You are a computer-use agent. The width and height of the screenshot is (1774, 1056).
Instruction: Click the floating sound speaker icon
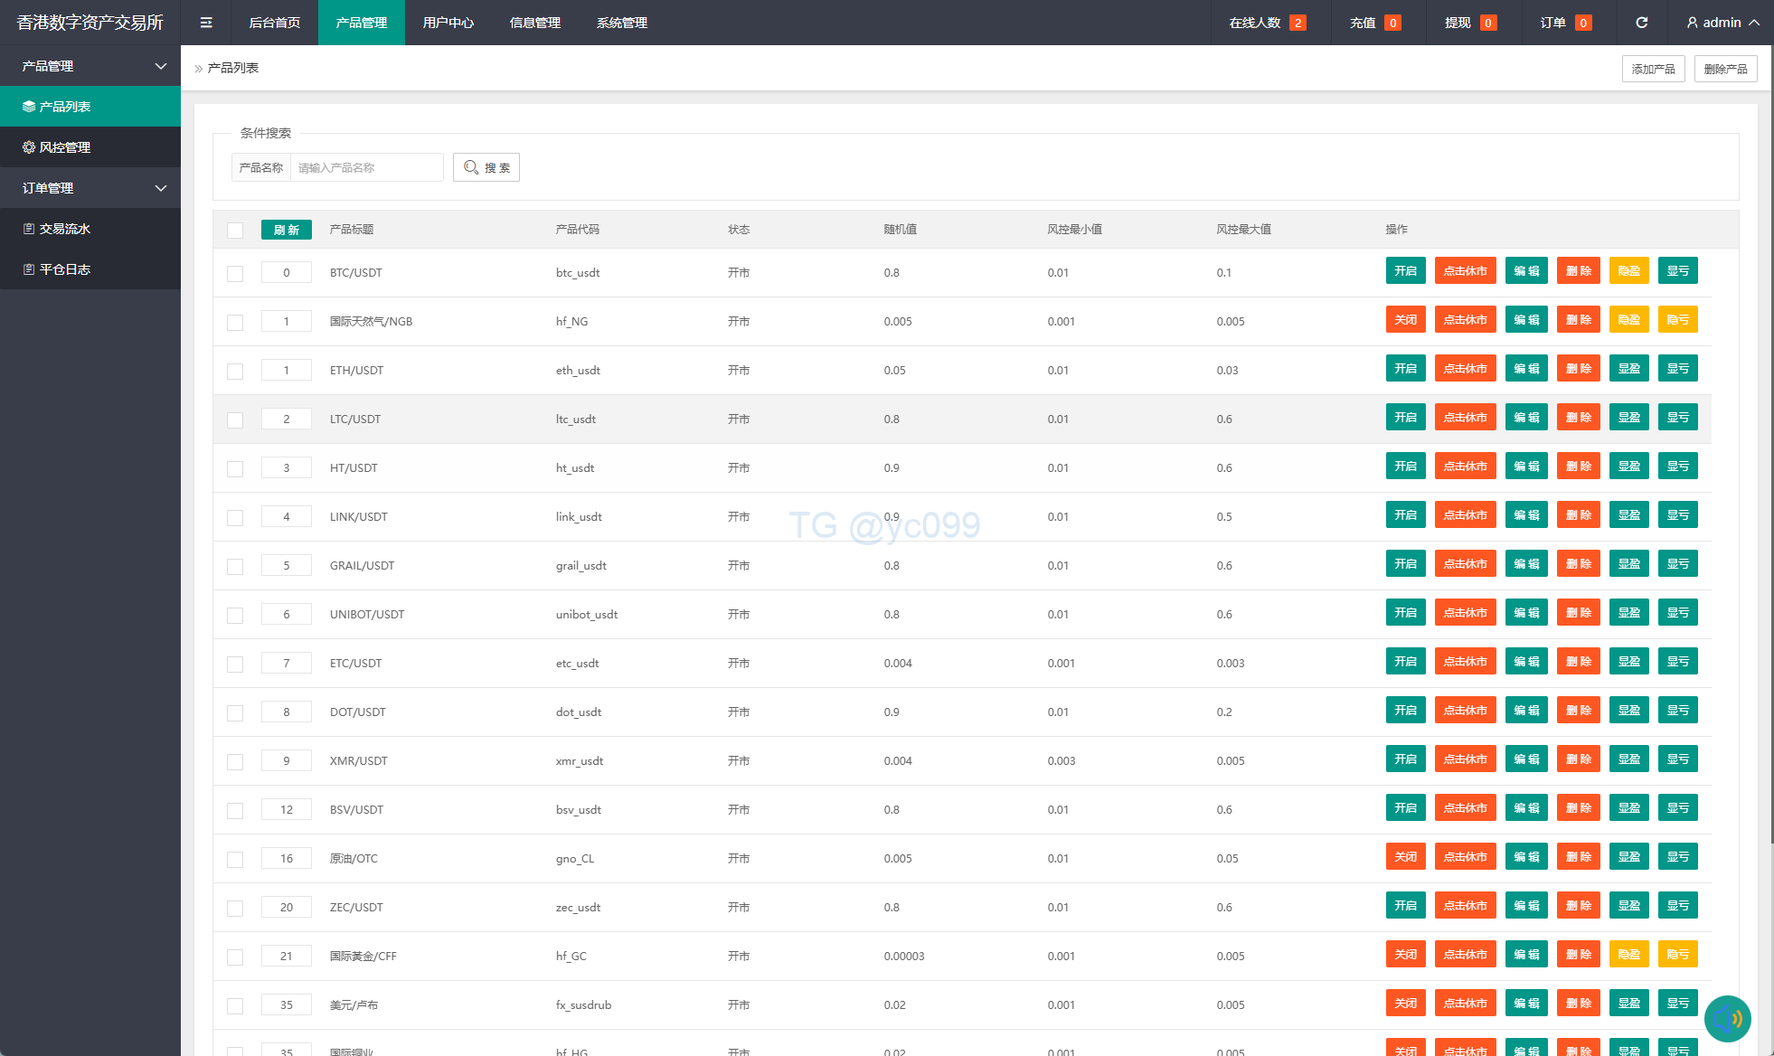click(1727, 1019)
